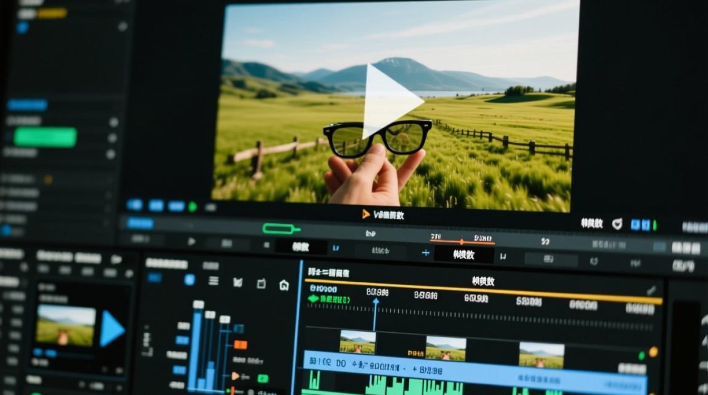Click the orange arrow icon at the mixer's bottom

(x=235, y=376)
